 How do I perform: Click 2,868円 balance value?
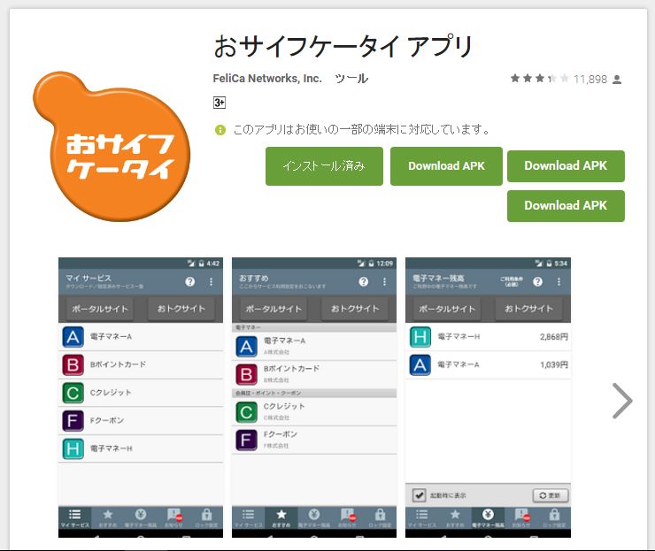tap(553, 337)
